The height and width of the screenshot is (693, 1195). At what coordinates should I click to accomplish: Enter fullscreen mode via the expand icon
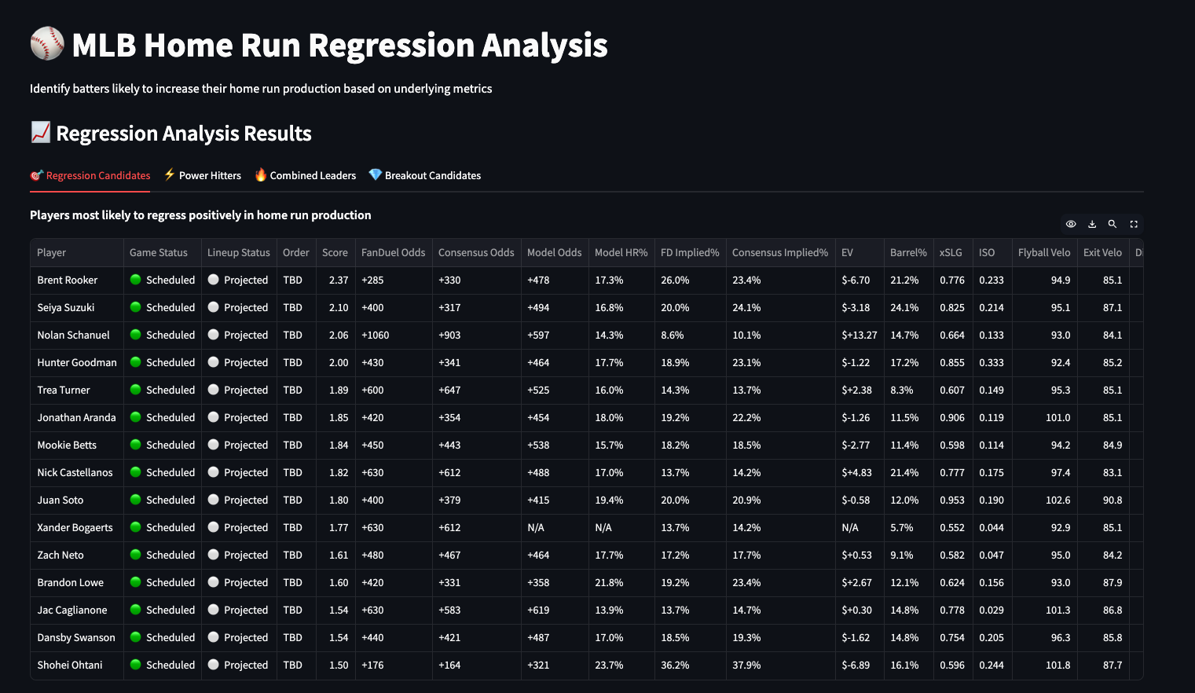click(x=1134, y=224)
